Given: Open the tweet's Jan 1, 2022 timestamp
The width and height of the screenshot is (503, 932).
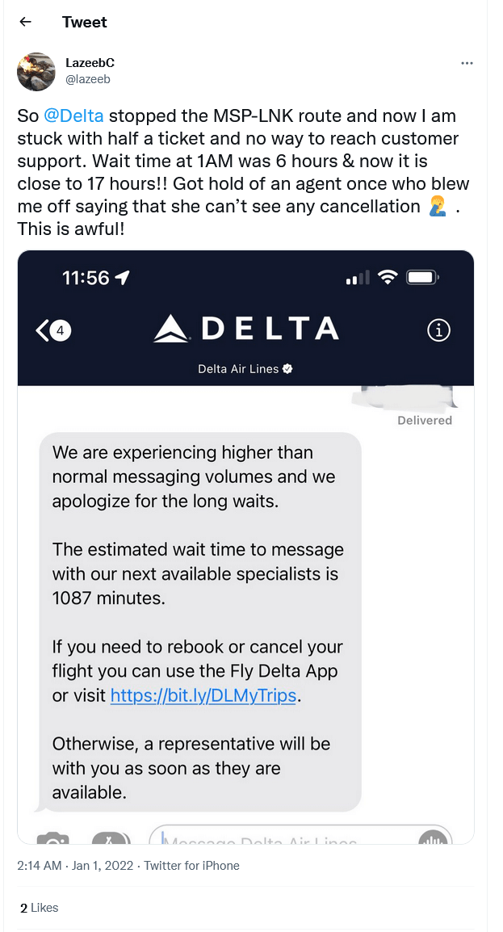Looking at the screenshot, I should click(x=76, y=865).
